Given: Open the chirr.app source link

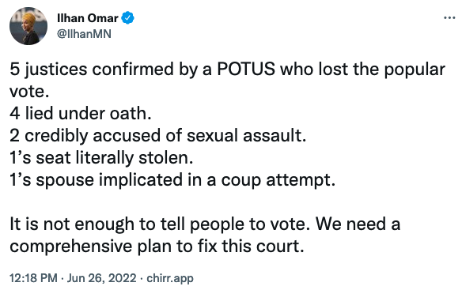Looking at the screenshot, I should [170, 278].
